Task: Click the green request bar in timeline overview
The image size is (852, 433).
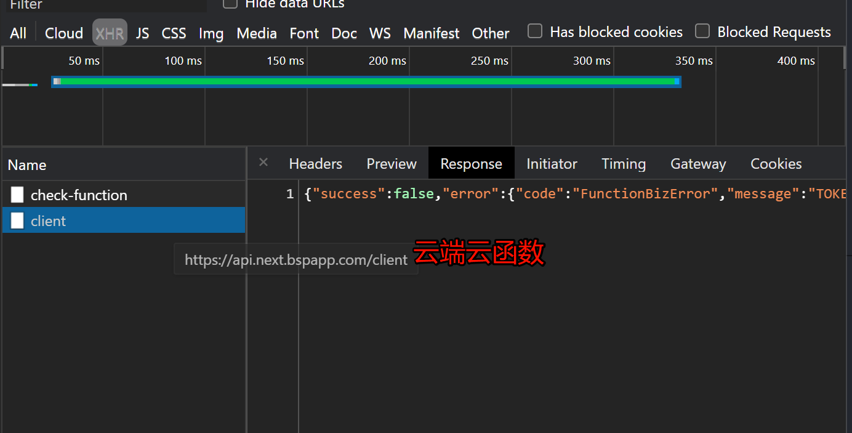Action: pyautogui.click(x=366, y=81)
